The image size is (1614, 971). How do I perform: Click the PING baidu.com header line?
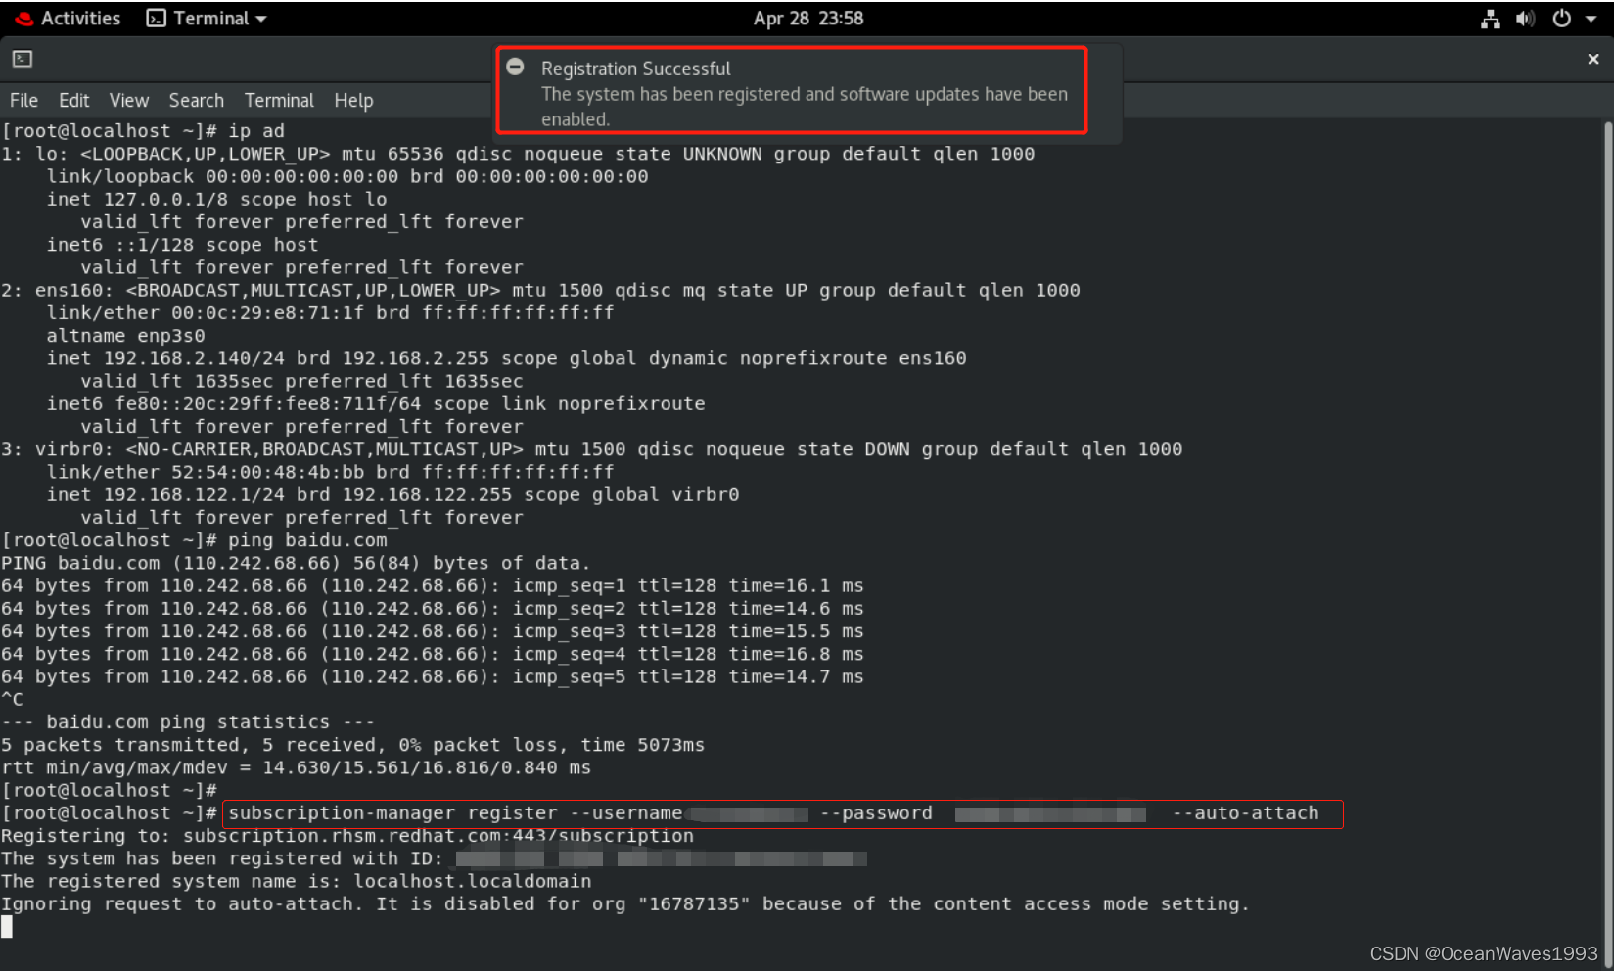point(296,564)
